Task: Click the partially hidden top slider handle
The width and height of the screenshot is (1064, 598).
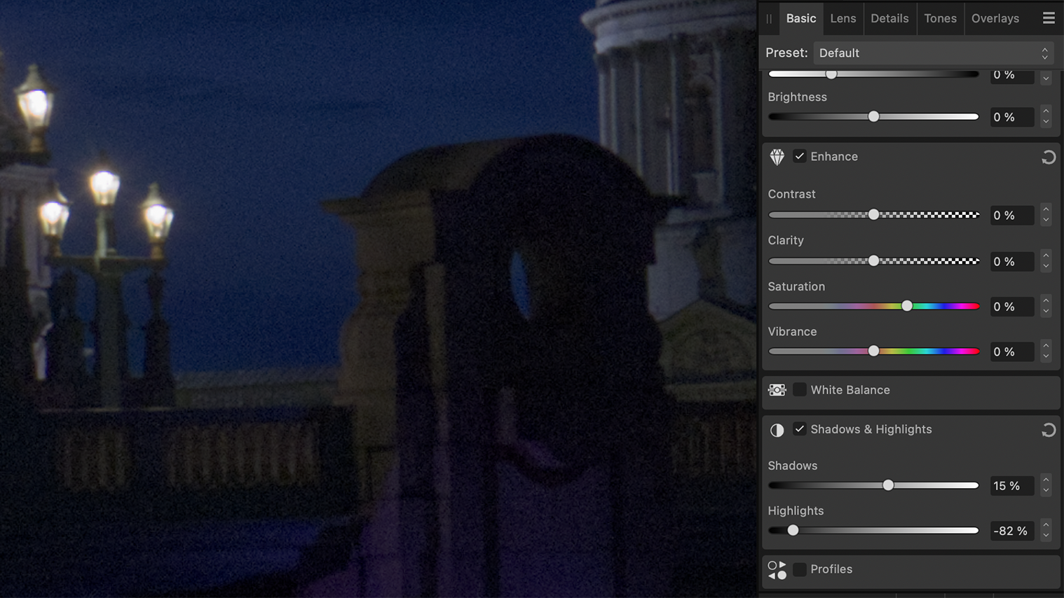Action: (x=831, y=74)
